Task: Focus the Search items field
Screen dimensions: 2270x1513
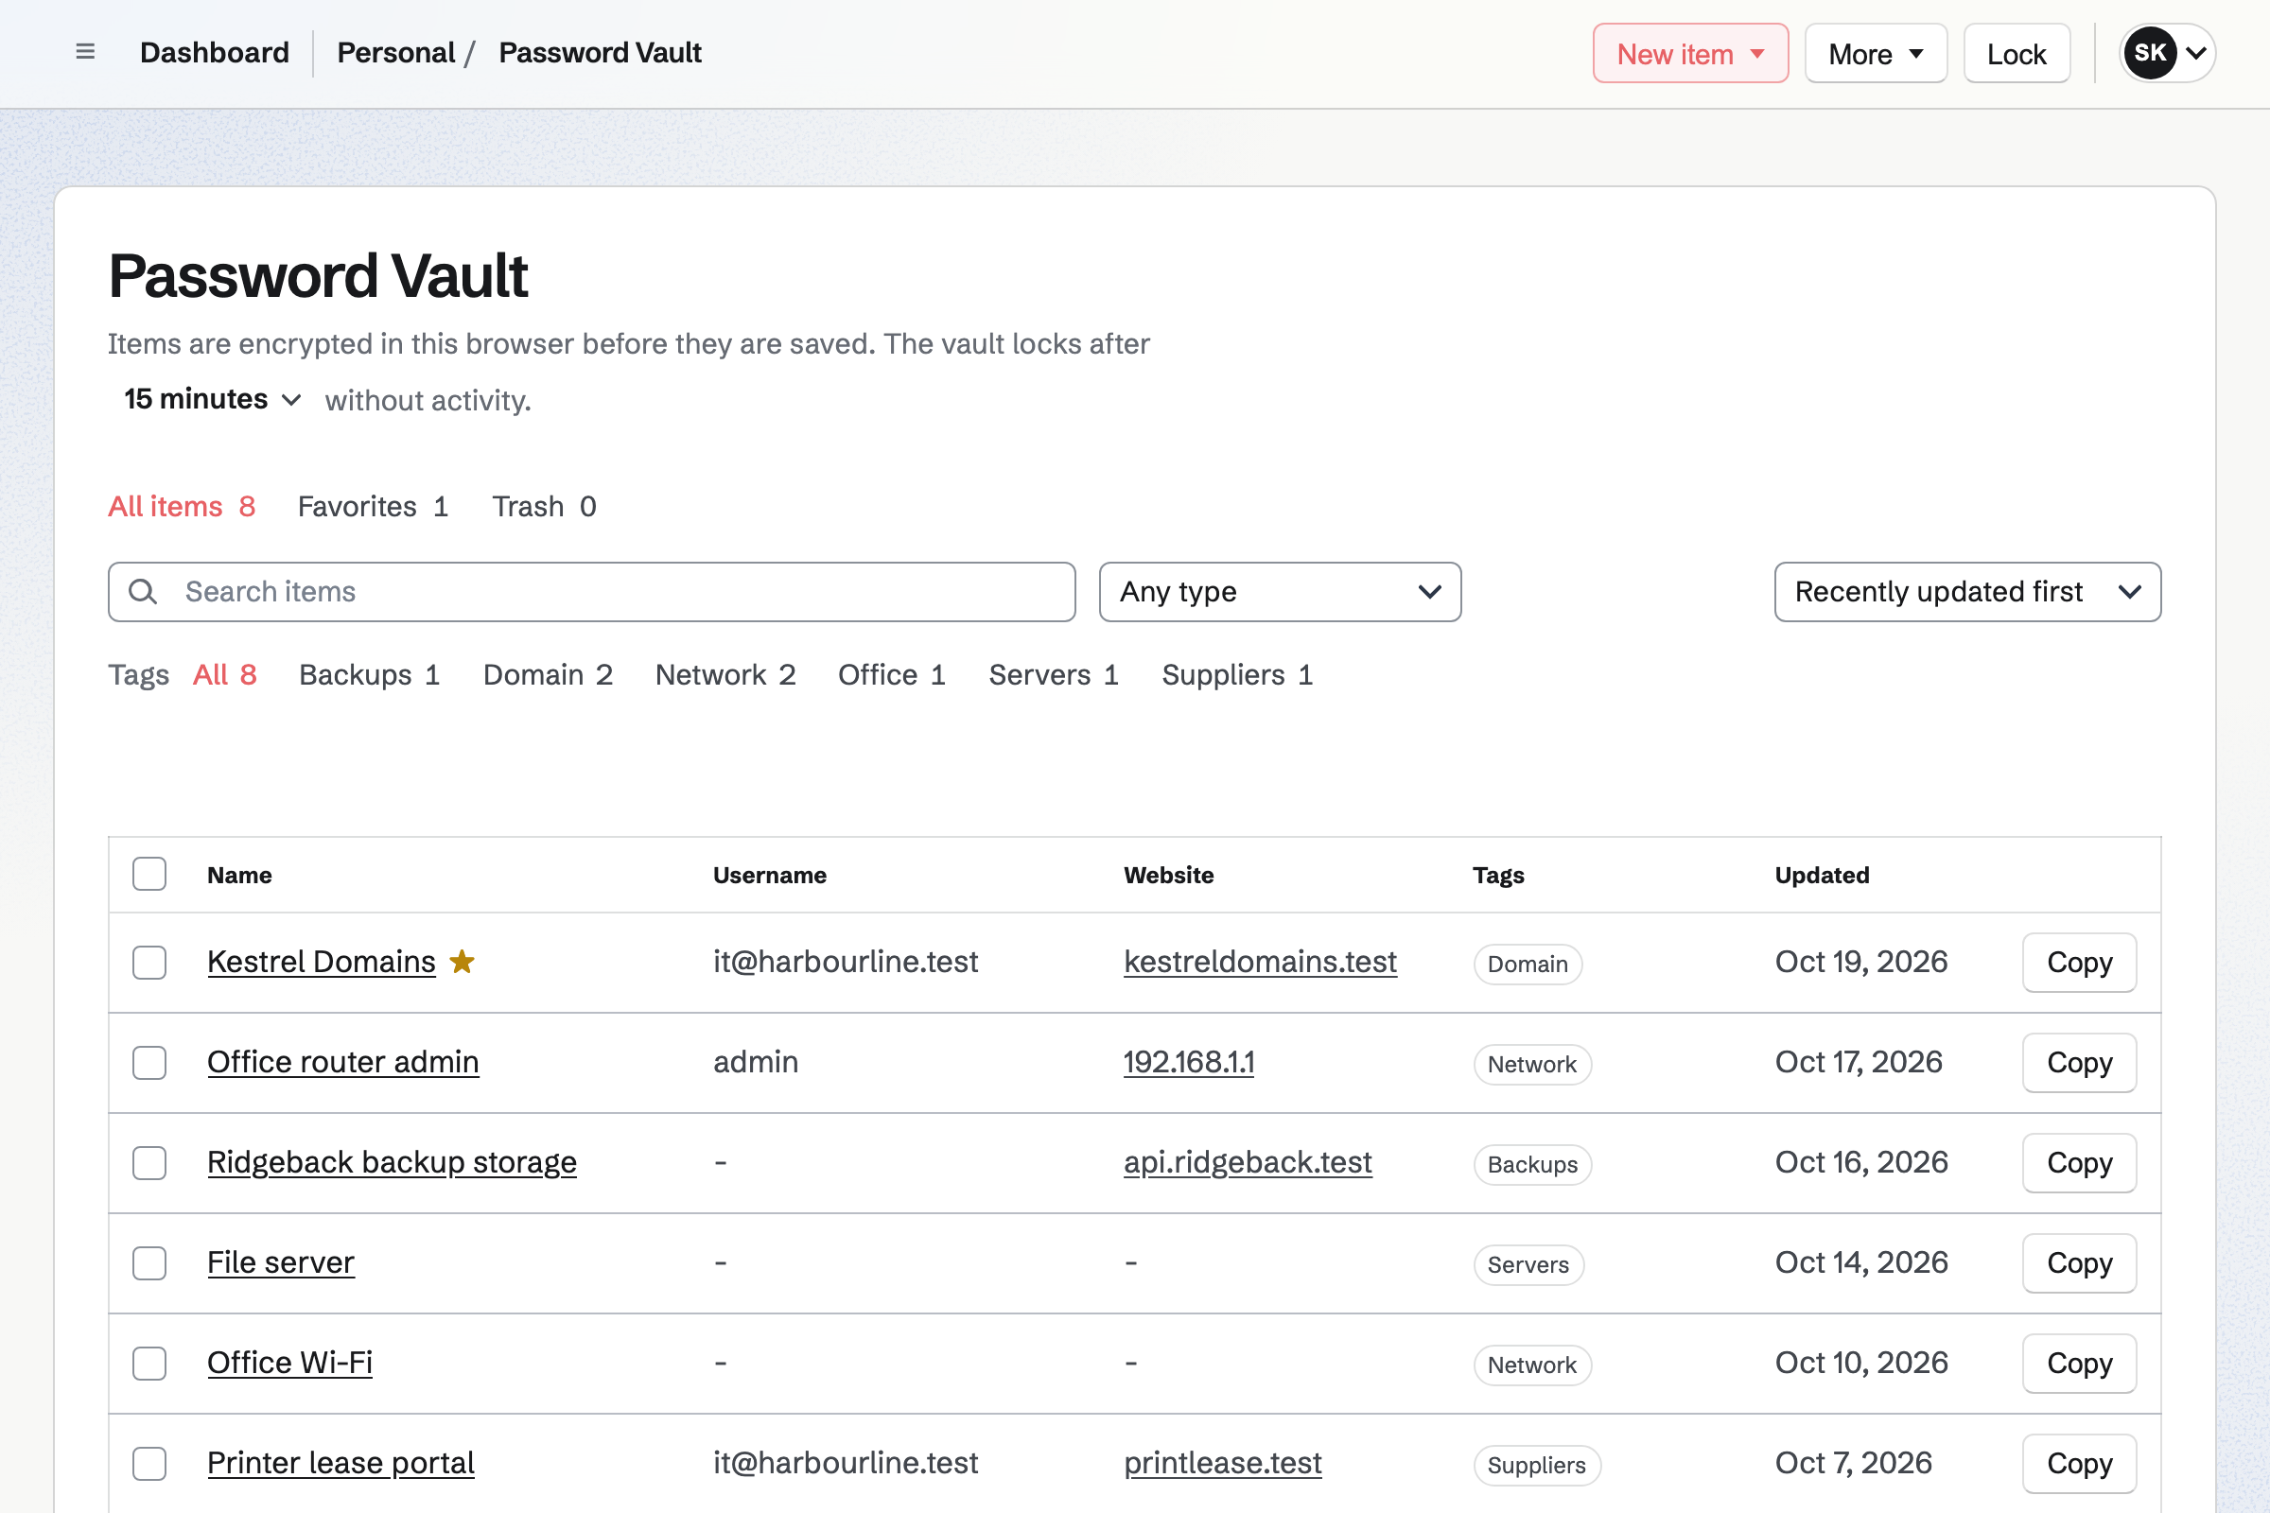Action: pos(592,592)
